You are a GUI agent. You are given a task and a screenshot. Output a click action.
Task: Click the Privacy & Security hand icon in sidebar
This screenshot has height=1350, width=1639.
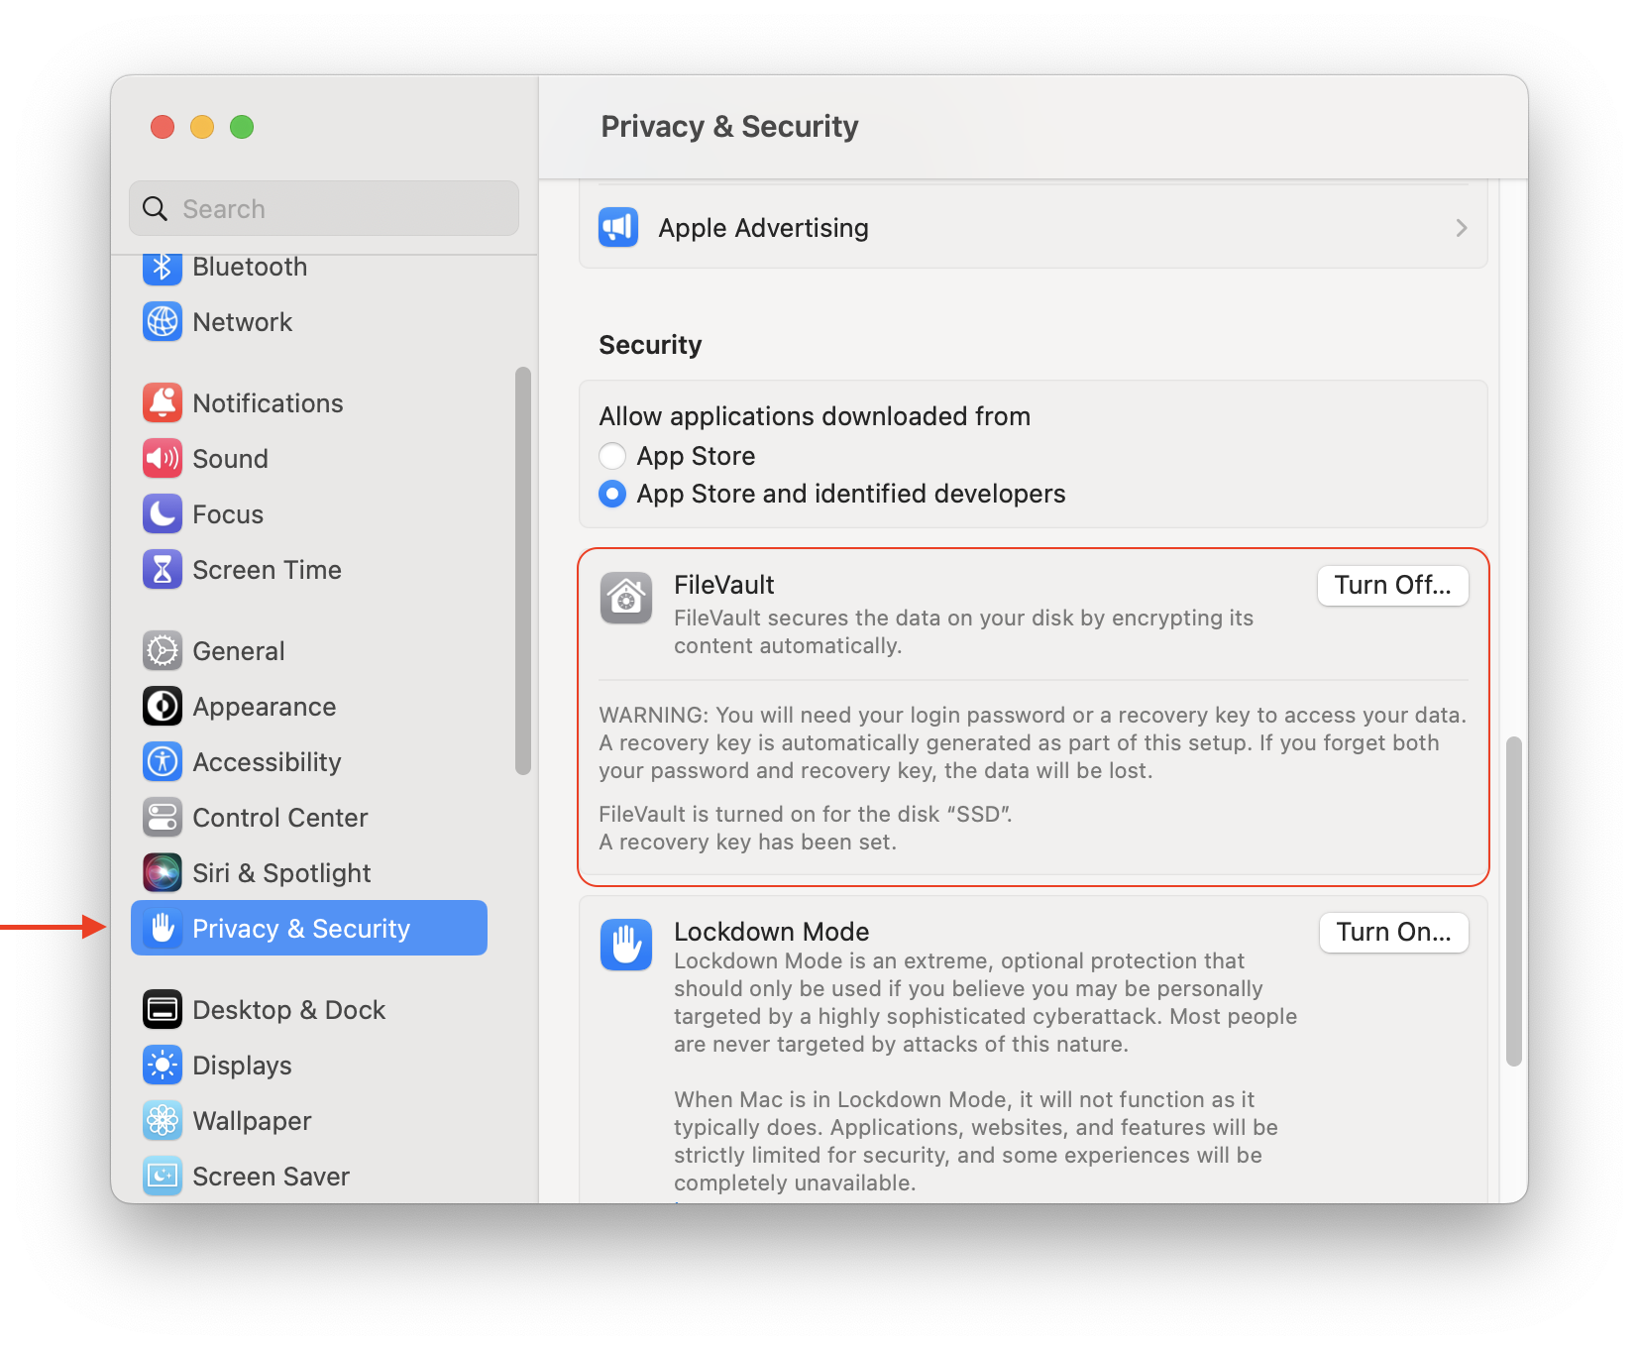pos(163,929)
